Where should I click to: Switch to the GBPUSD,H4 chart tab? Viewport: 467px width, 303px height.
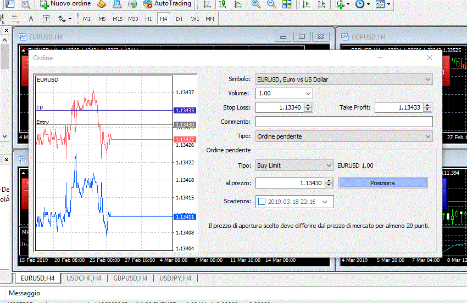point(130,278)
